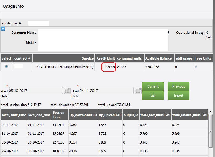Image resolution: width=215 pixels, height=157 pixels.
Task: Click the STARTER NEO 150 Mbps service name
Action: 65,67
